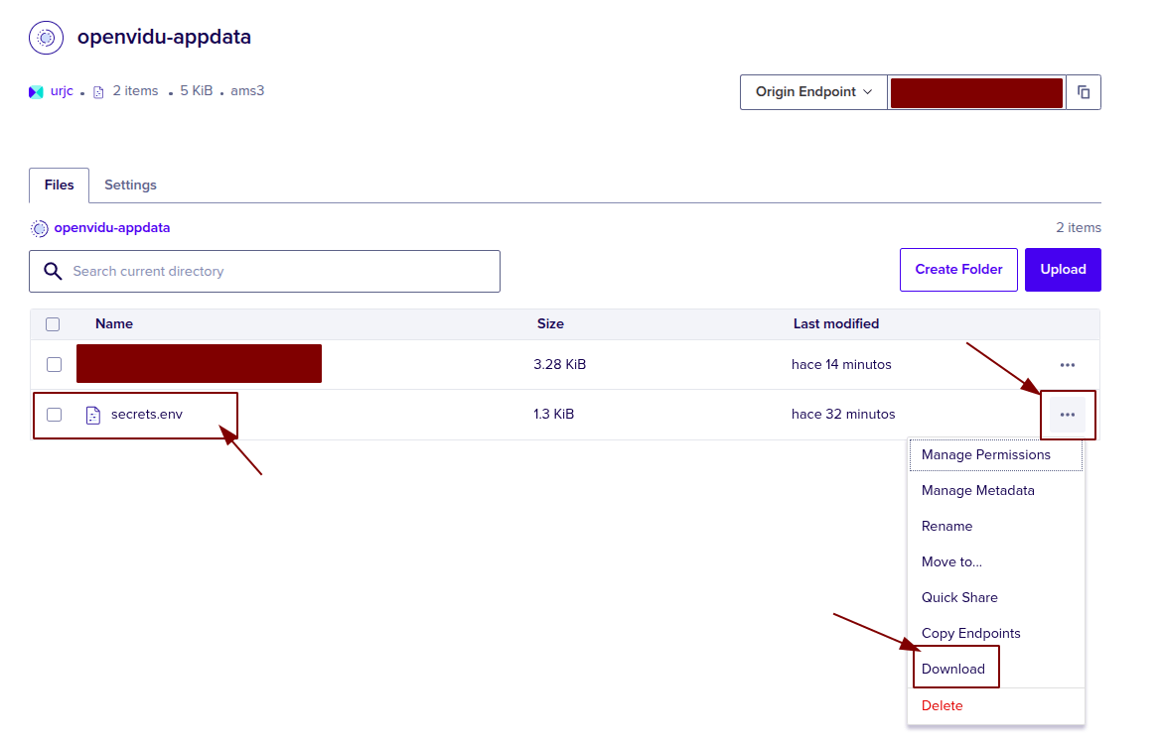Click the secrets.env file icon

coord(93,415)
